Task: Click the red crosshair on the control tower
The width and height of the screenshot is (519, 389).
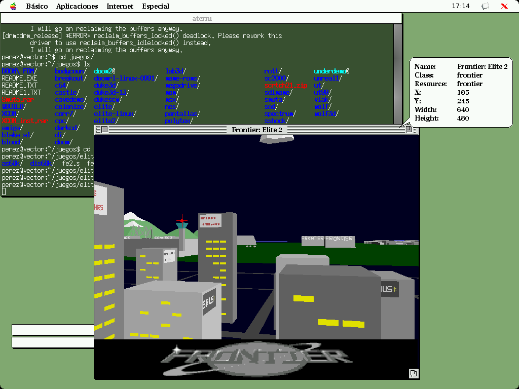Action: (182, 220)
